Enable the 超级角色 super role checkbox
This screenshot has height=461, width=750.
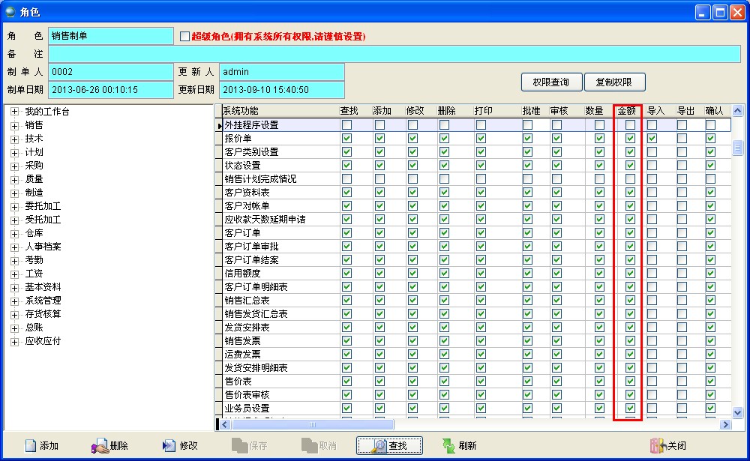(x=185, y=36)
